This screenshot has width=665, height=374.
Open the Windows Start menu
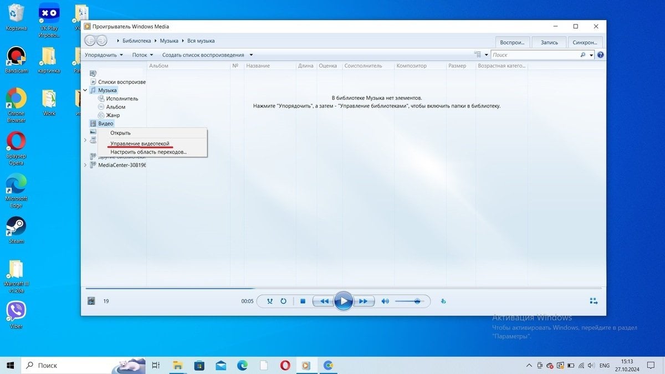click(10, 365)
